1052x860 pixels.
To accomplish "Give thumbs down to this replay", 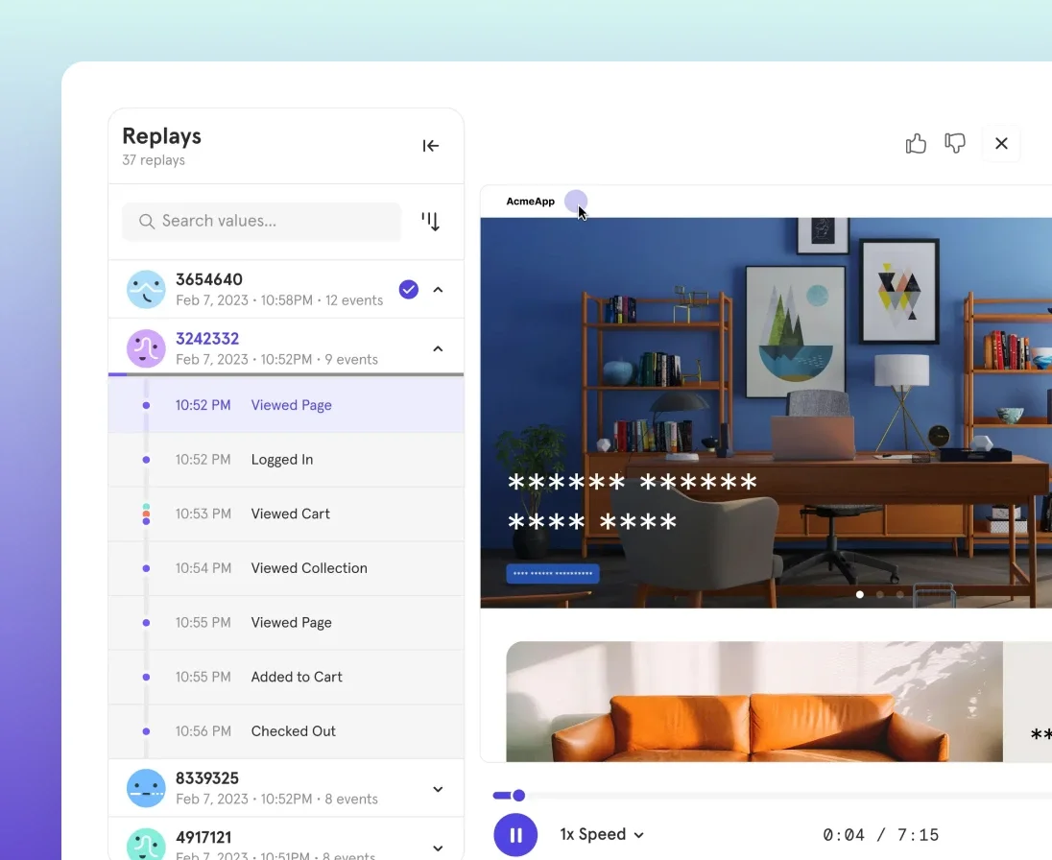I will (955, 143).
